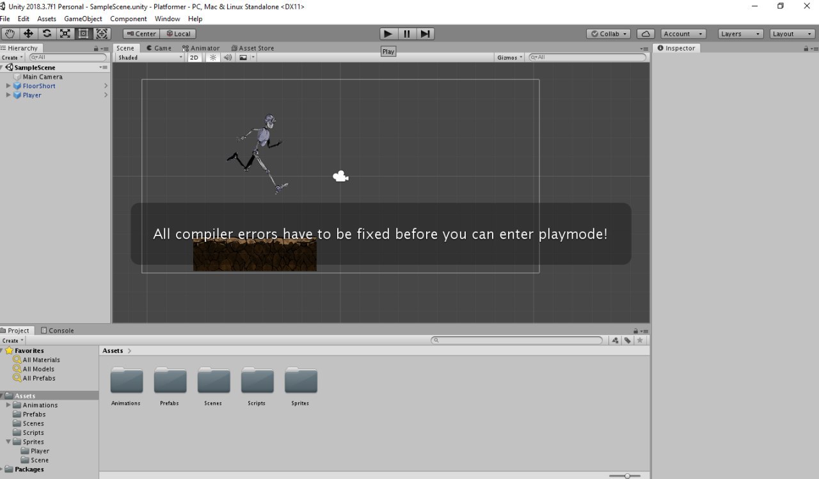Click the Play button
This screenshot has width=819, height=479.
388,34
